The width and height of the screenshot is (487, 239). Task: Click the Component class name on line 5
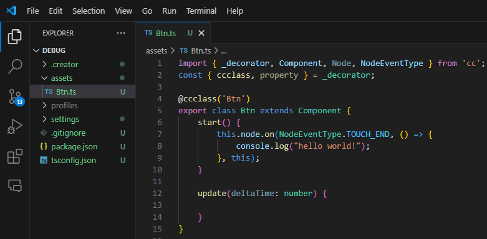pos(320,111)
